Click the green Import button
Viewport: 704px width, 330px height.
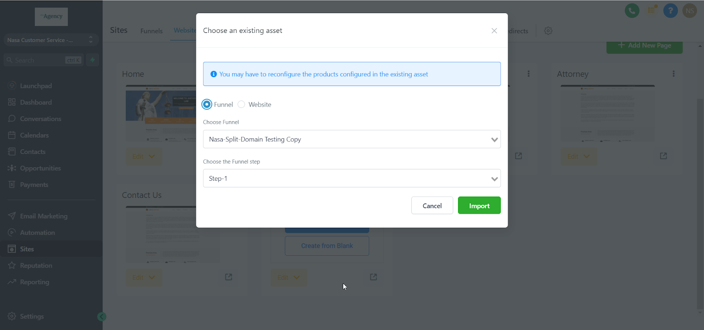pos(479,205)
